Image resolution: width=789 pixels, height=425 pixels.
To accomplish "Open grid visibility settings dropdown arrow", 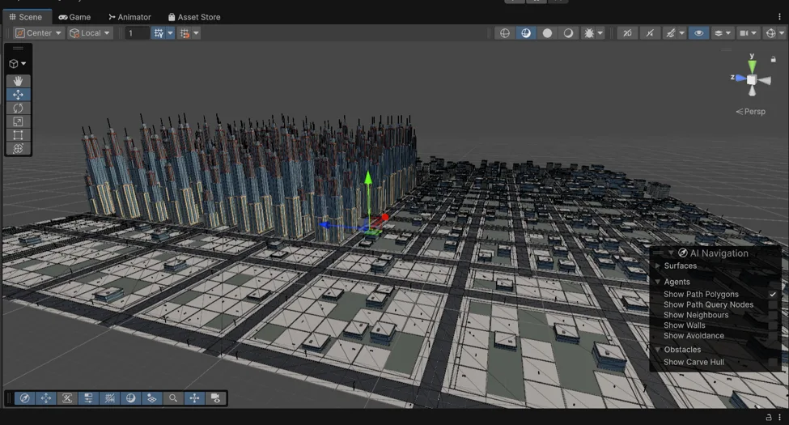I will [170, 33].
